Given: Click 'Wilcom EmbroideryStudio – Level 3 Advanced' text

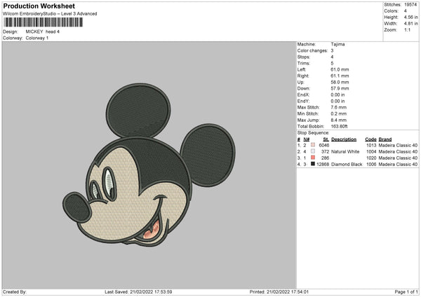Looking at the screenshot, I should [x=50, y=14].
